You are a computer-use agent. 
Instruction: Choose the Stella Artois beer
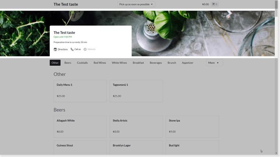click(x=136, y=127)
